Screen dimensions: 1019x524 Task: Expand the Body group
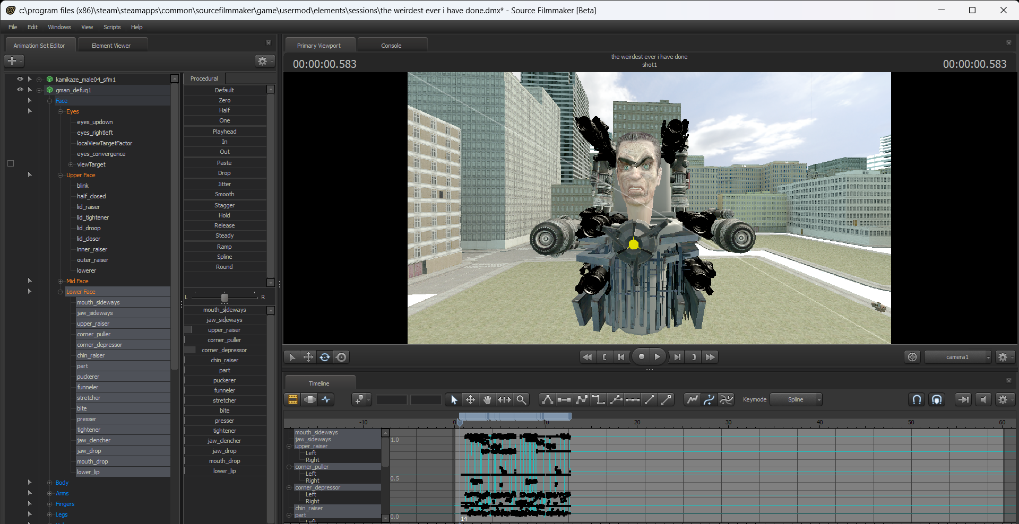50,483
